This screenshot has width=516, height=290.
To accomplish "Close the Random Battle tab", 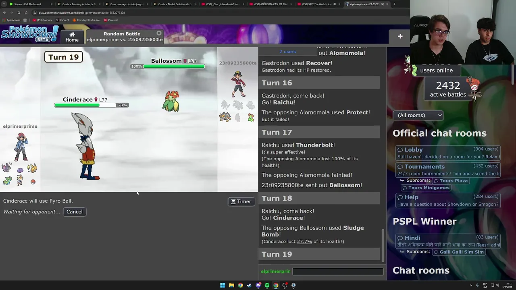I will click(x=159, y=33).
